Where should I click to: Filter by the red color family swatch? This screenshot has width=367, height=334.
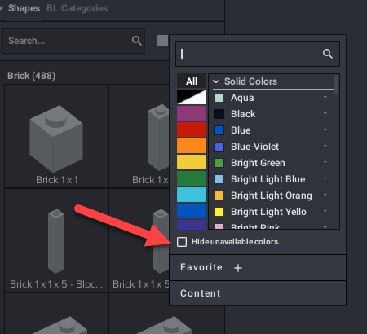(192, 130)
